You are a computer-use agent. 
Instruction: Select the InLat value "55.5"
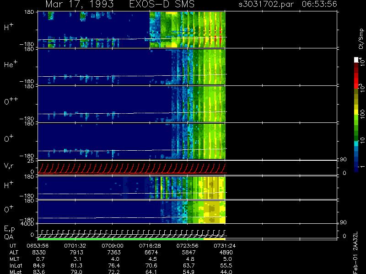pyautogui.click(x=226, y=265)
